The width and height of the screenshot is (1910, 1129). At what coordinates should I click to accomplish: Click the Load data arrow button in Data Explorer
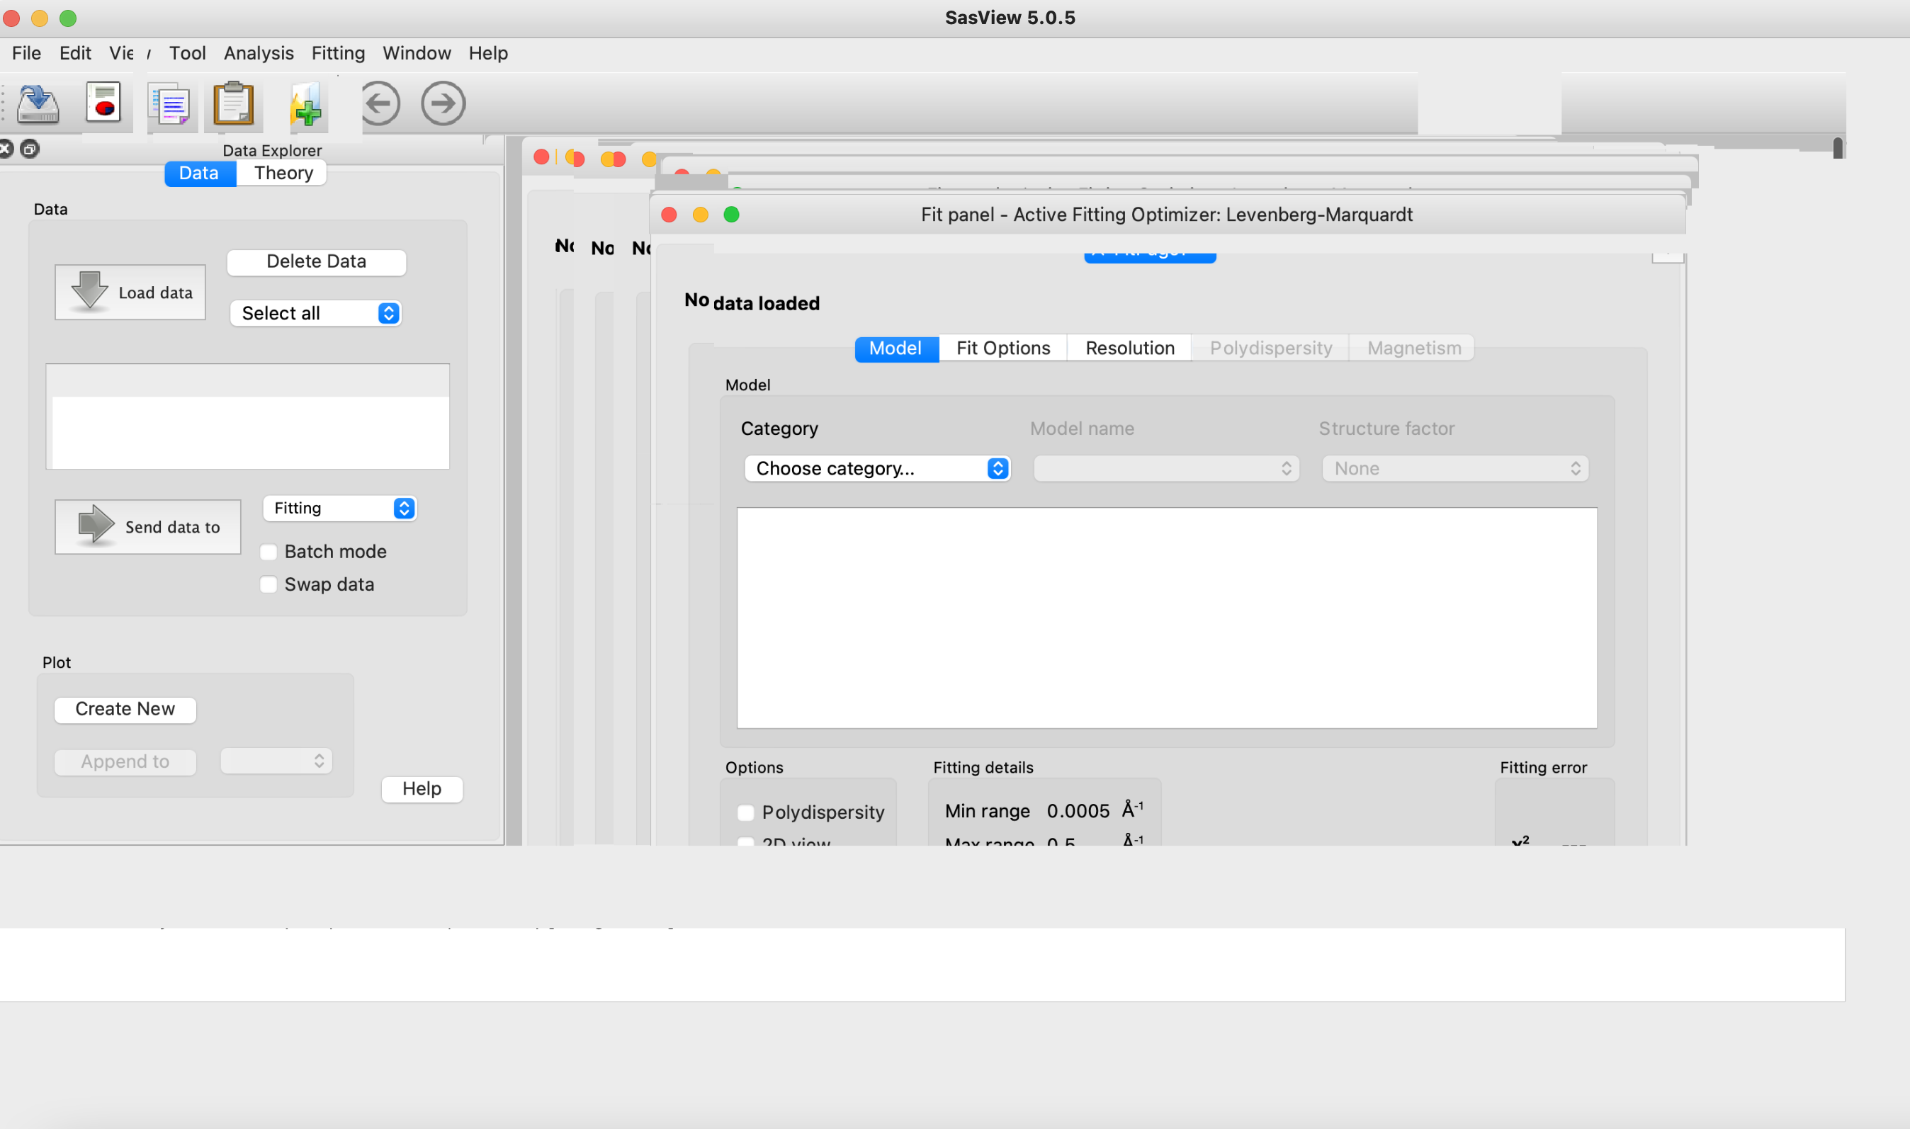coord(130,291)
